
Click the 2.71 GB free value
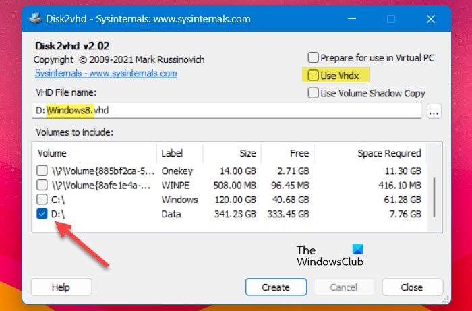click(x=293, y=171)
